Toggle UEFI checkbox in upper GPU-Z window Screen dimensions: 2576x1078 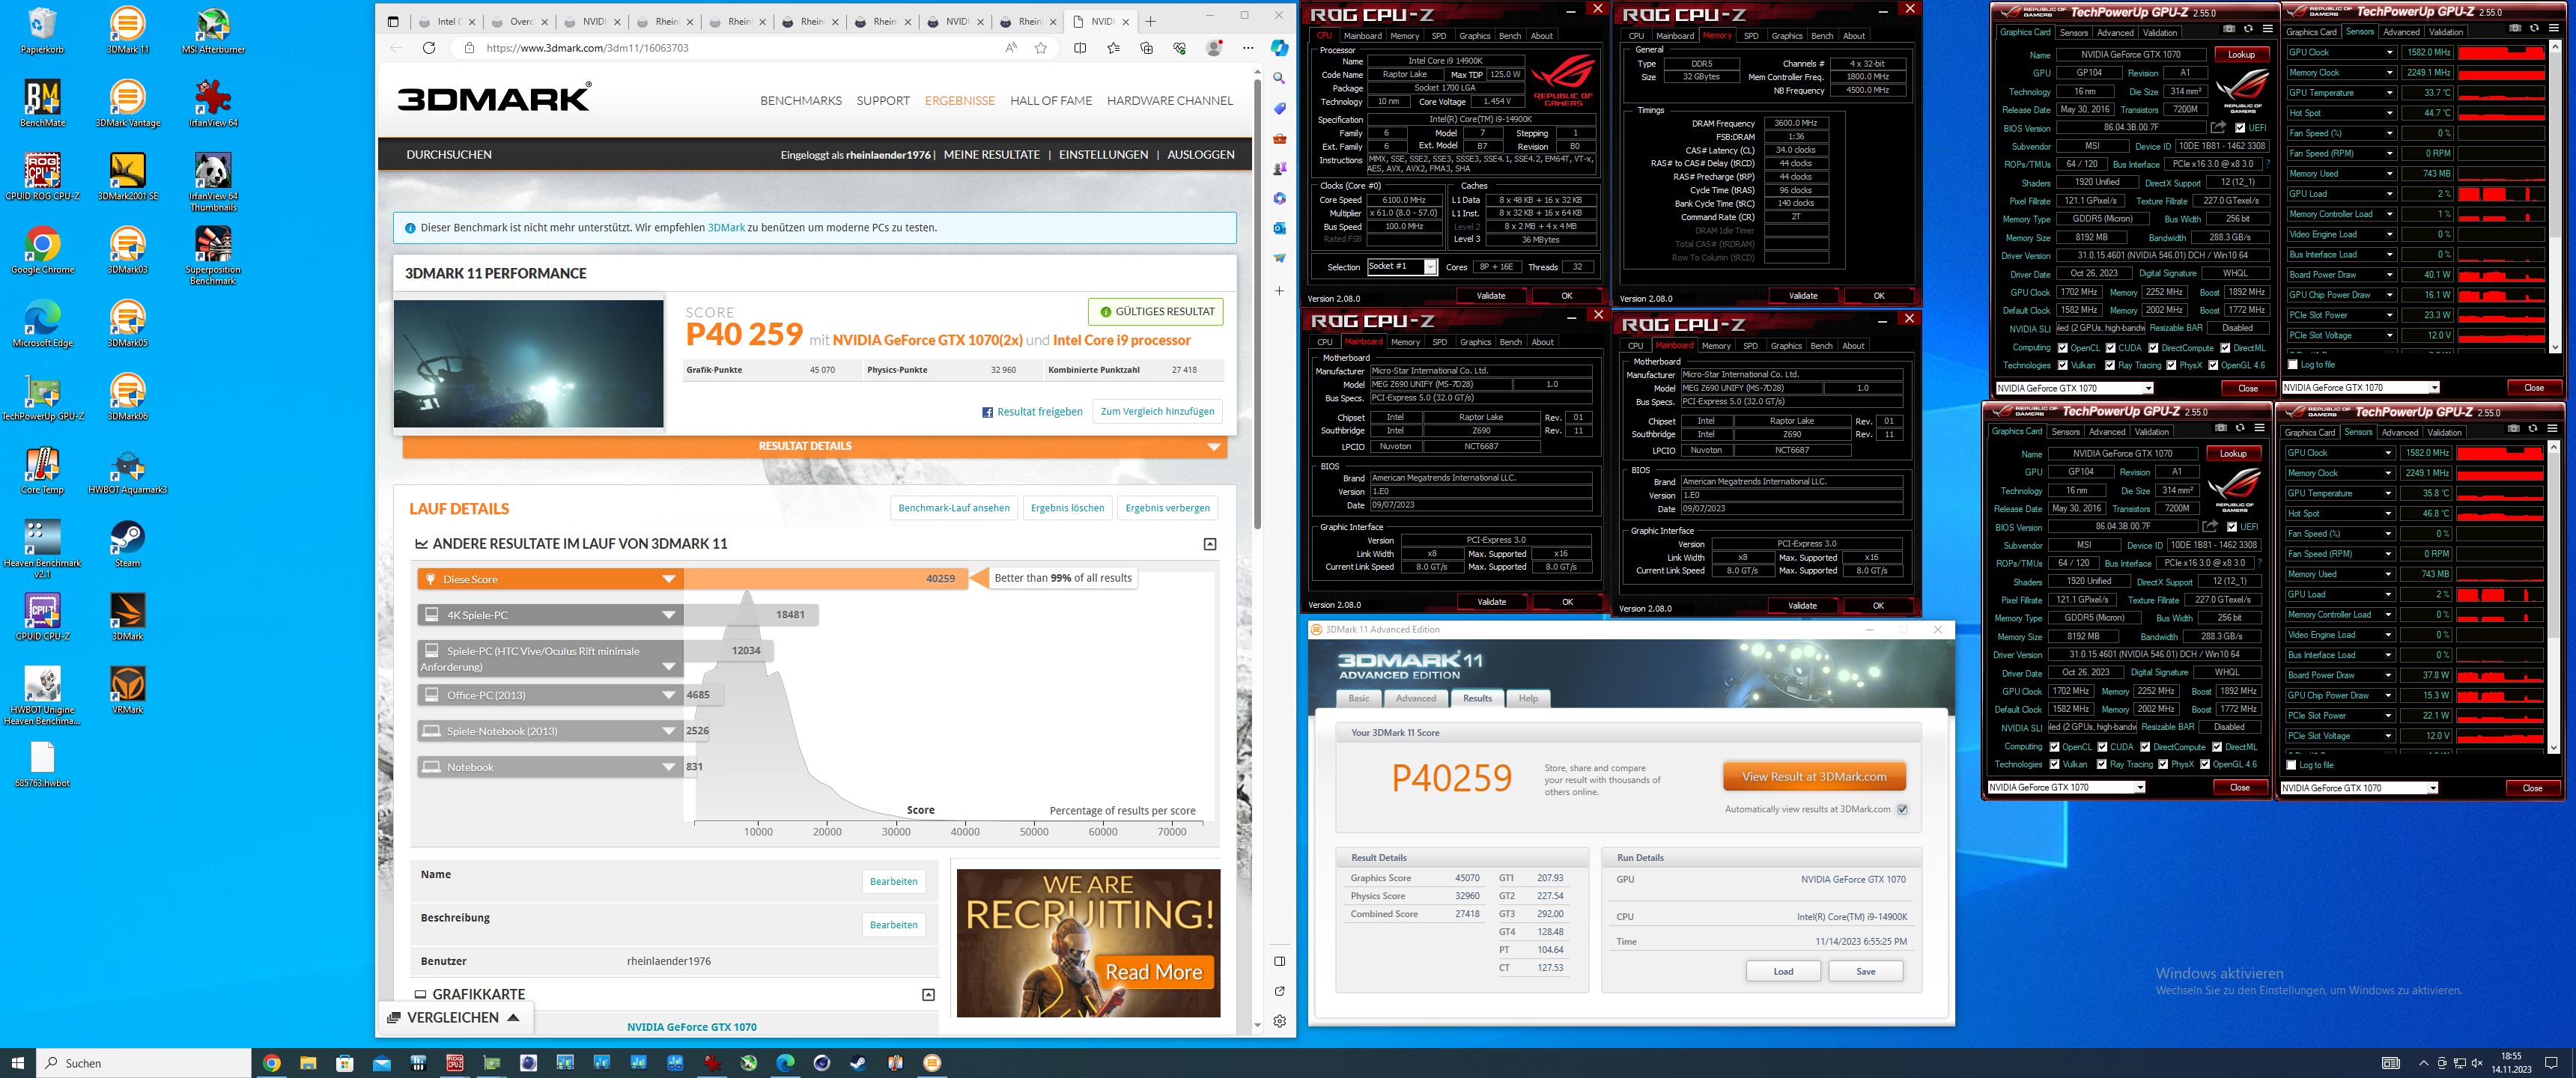point(2241,128)
